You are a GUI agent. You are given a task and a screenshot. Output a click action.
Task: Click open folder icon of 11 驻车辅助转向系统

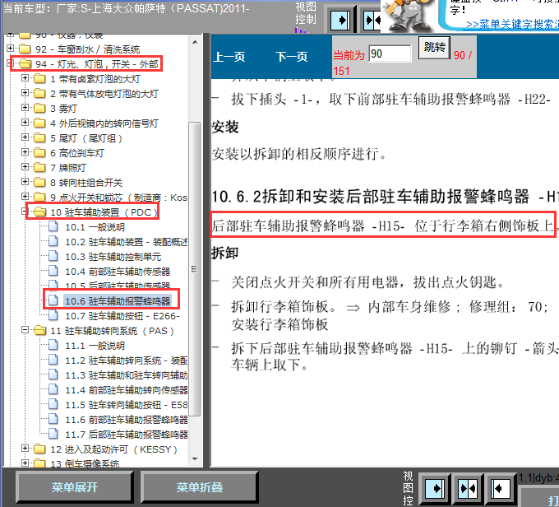pyautogui.click(x=39, y=331)
